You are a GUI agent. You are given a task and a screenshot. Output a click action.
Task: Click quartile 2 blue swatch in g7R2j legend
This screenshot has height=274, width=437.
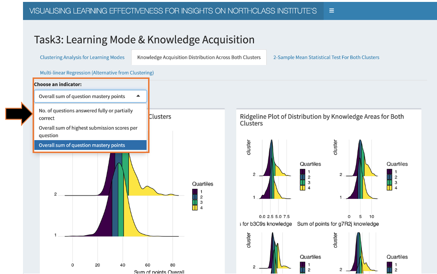click(x=389, y=177)
